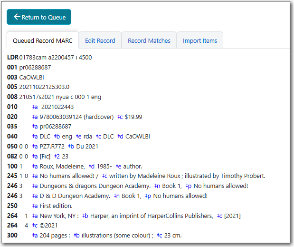Click the 300 field tag
This screenshot has width=294, height=247.
click(x=12, y=235)
